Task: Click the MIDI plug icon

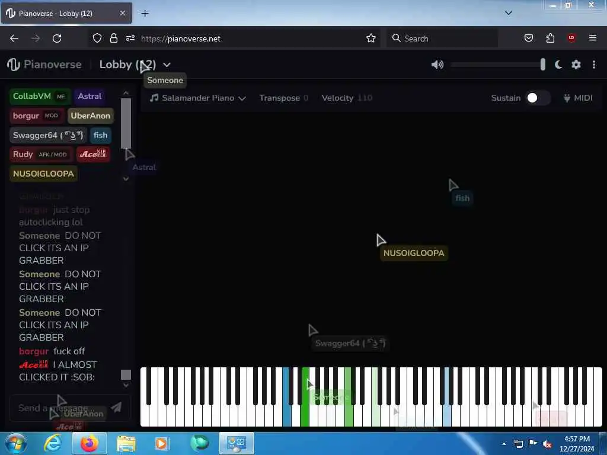Action: [x=567, y=98]
